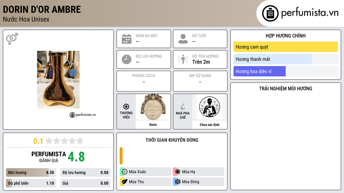Click the Hương cam quýt accord bar
The width and height of the screenshot is (344, 193).
coord(286,47)
